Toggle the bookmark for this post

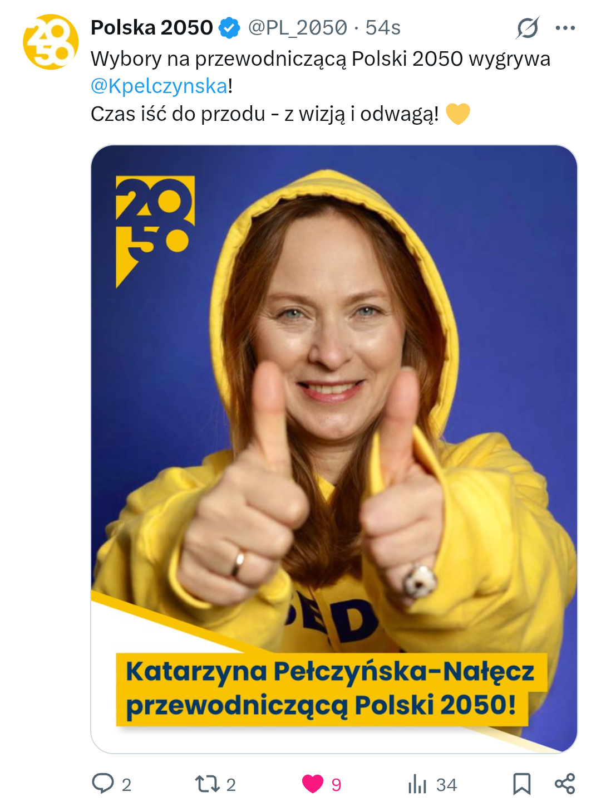(521, 784)
